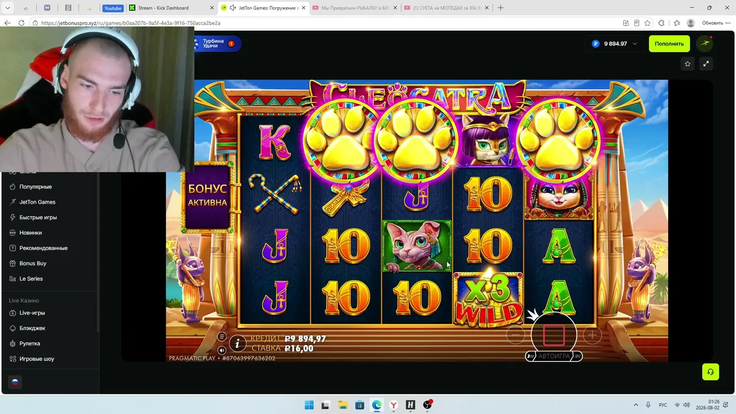The image size is (736, 414).
Task: Click the rocket icon beside JetTon Games
Action: (x=13, y=202)
